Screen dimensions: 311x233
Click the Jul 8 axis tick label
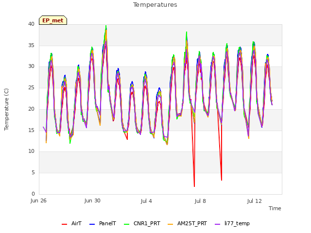pos(200,201)
